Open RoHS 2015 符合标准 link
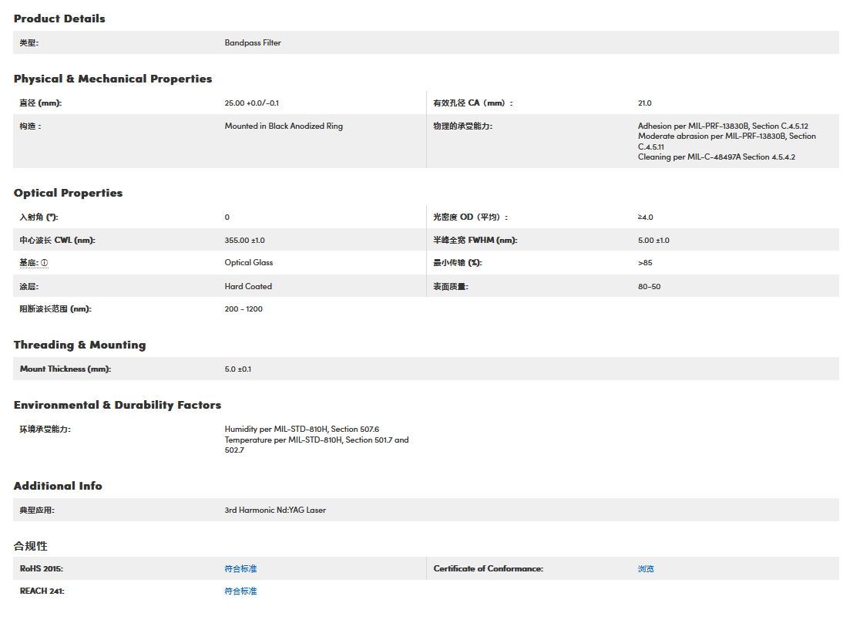The height and width of the screenshot is (620, 843). (x=240, y=568)
